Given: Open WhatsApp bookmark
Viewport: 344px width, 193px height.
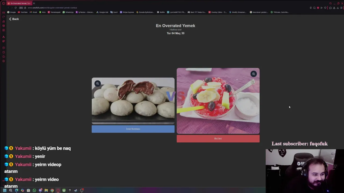Looking at the screenshot, I should pos(68,12).
